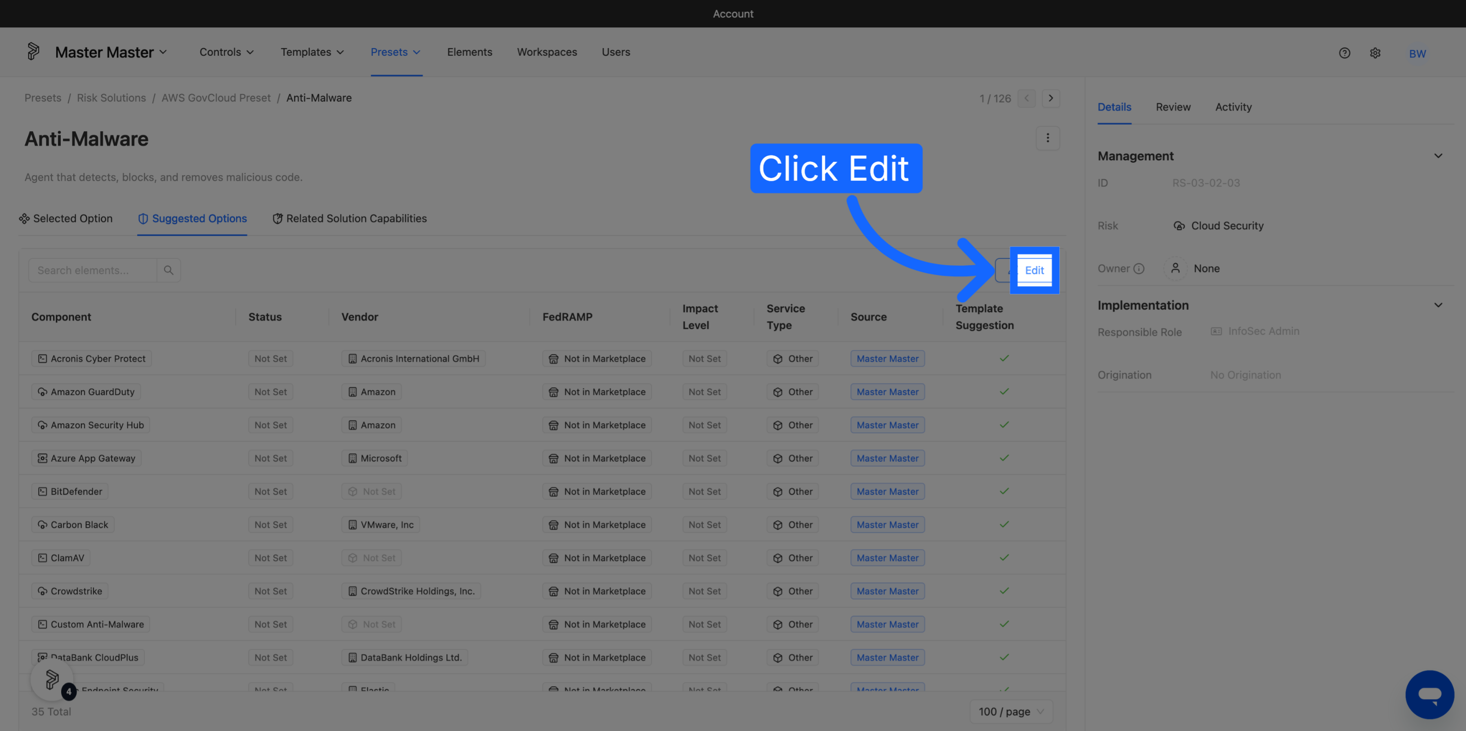
Task: Collapse the Implementation section
Action: 1438,306
